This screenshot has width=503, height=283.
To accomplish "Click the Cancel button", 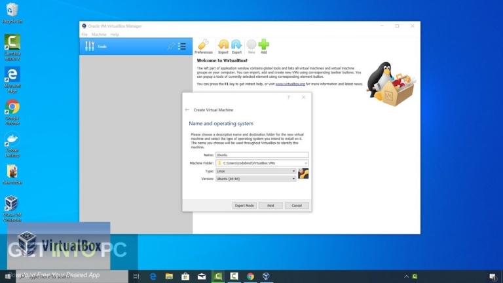I will [297, 205].
